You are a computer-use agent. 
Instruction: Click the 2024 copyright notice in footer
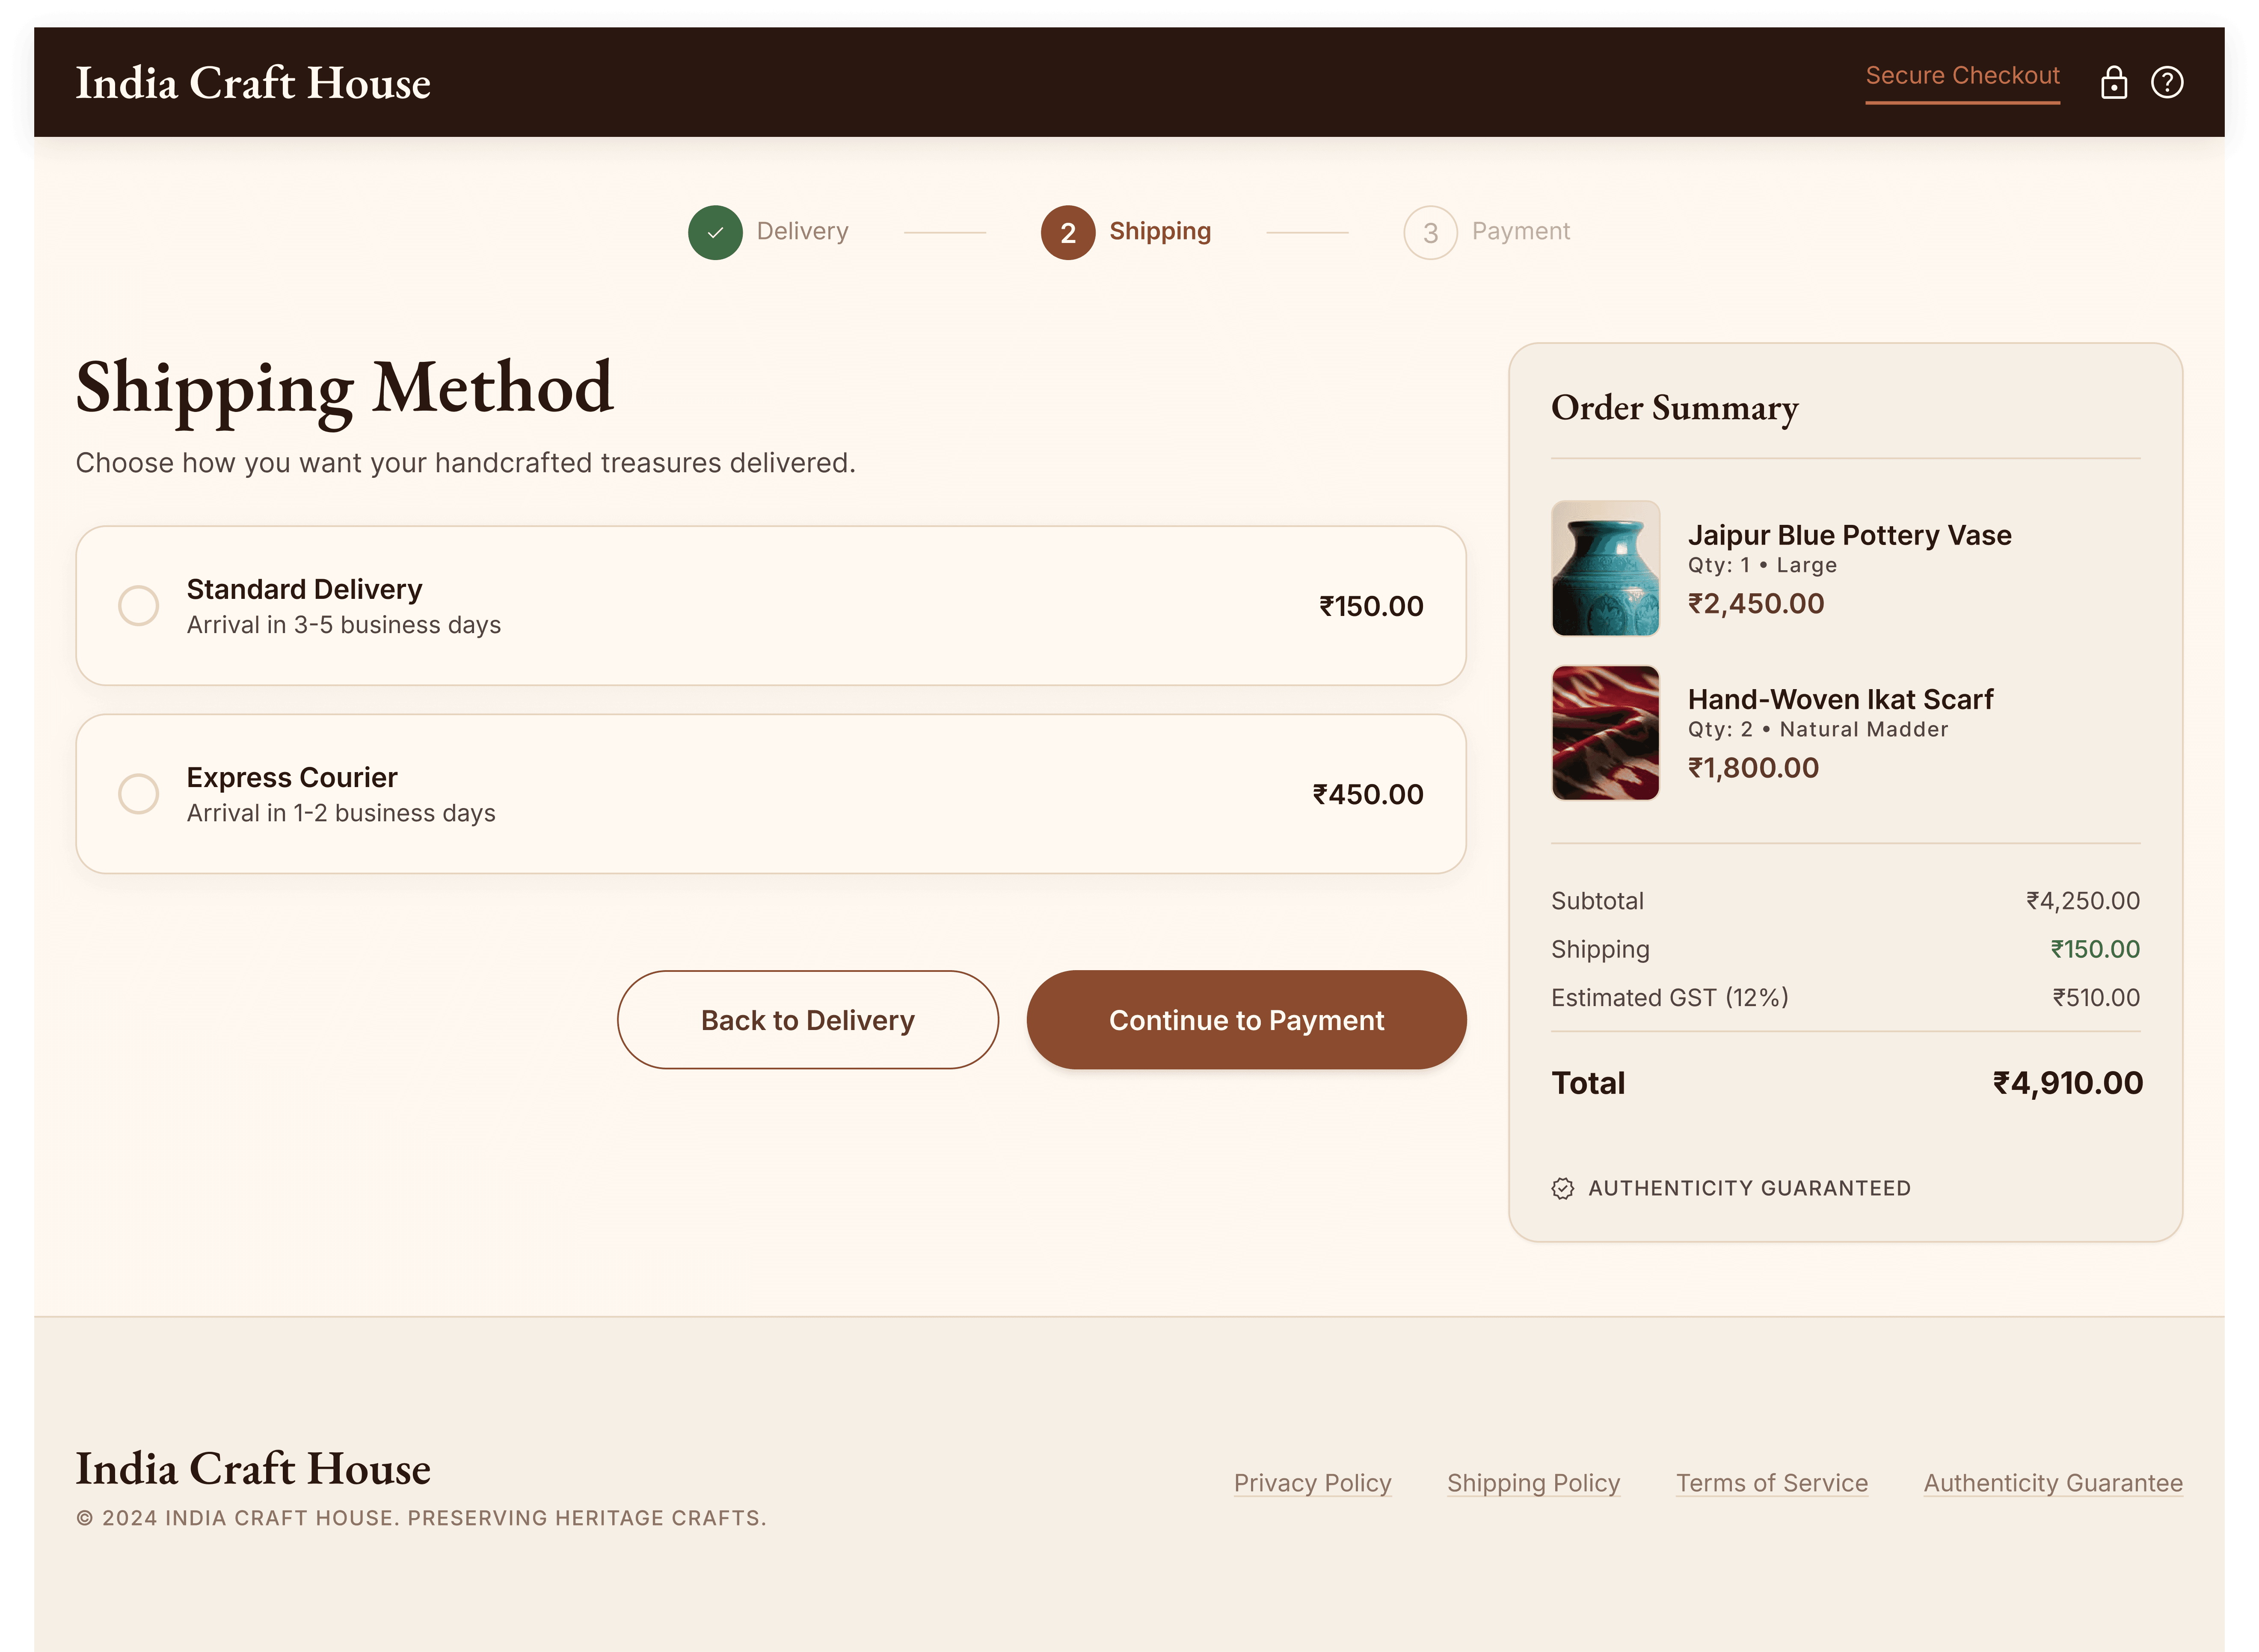tap(421, 1518)
